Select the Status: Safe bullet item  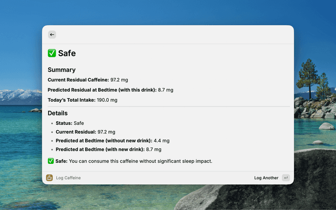pos(70,123)
